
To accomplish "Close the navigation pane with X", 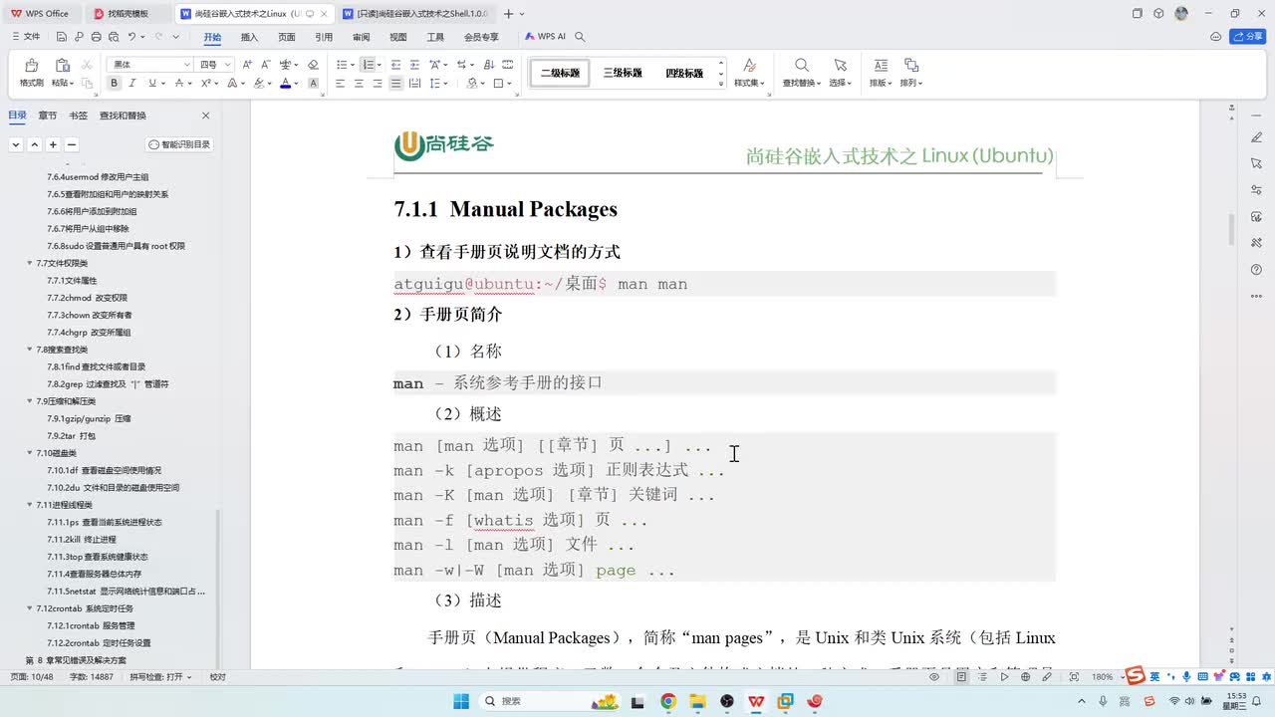I will pos(206,116).
